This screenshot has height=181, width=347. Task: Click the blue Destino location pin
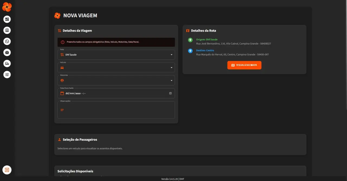190,51
